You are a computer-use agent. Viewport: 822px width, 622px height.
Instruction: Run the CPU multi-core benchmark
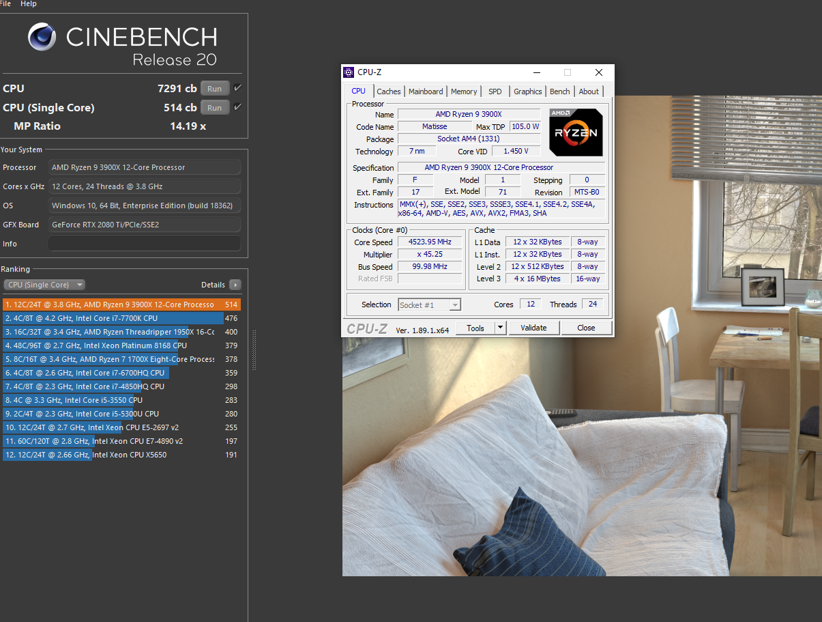214,88
